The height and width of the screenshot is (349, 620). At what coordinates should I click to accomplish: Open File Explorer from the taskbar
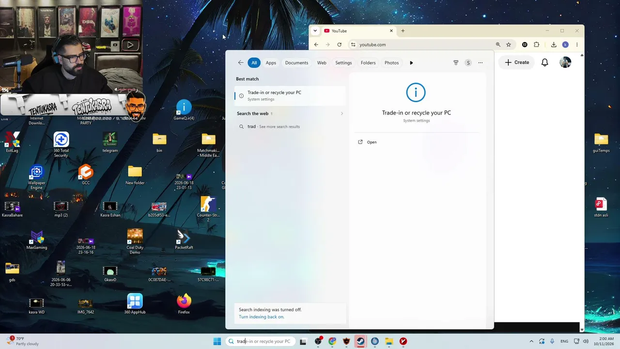[389, 341]
